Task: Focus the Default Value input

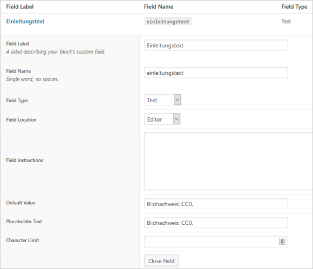Action: pos(216,204)
